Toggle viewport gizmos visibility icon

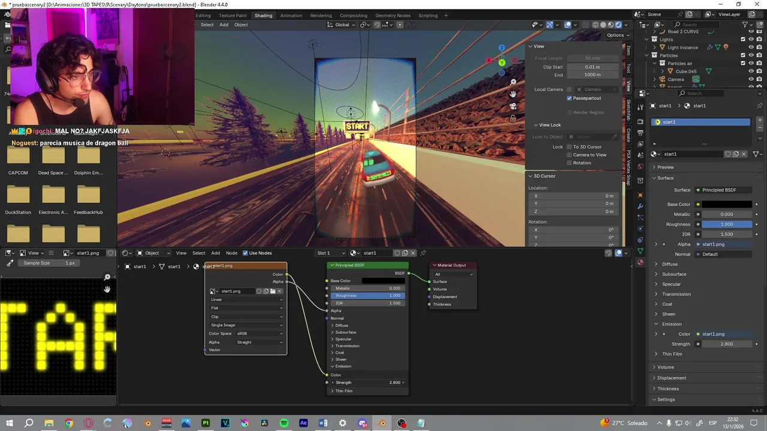tap(549, 25)
